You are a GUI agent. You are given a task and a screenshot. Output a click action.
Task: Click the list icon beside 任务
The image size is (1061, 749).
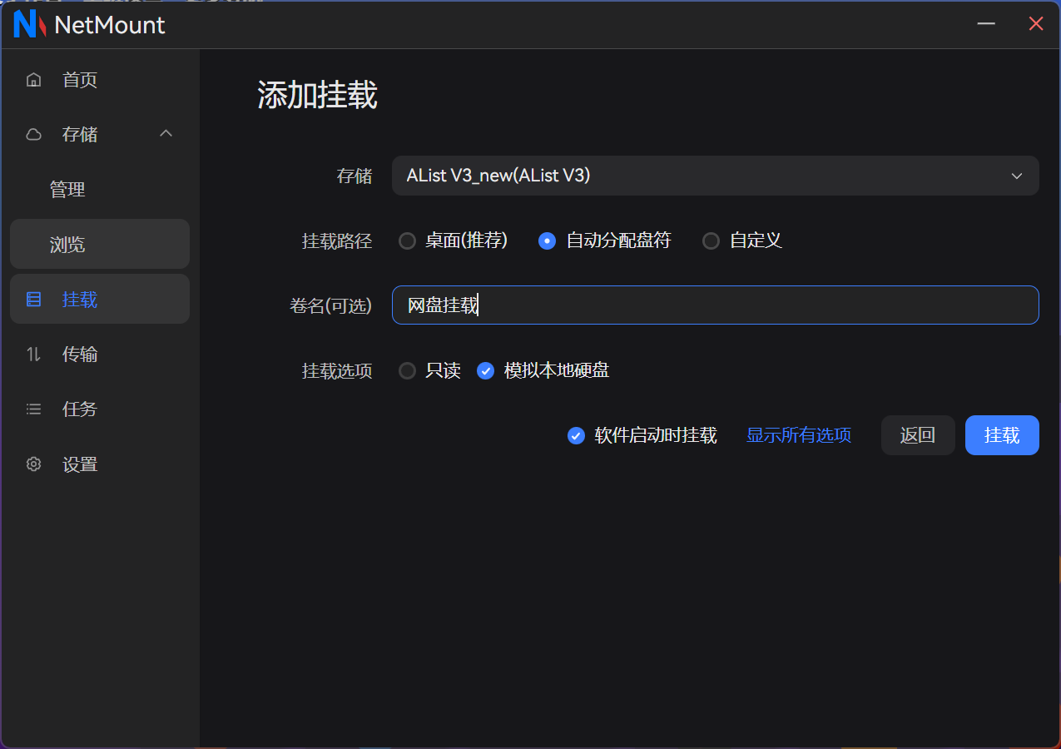click(34, 409)
